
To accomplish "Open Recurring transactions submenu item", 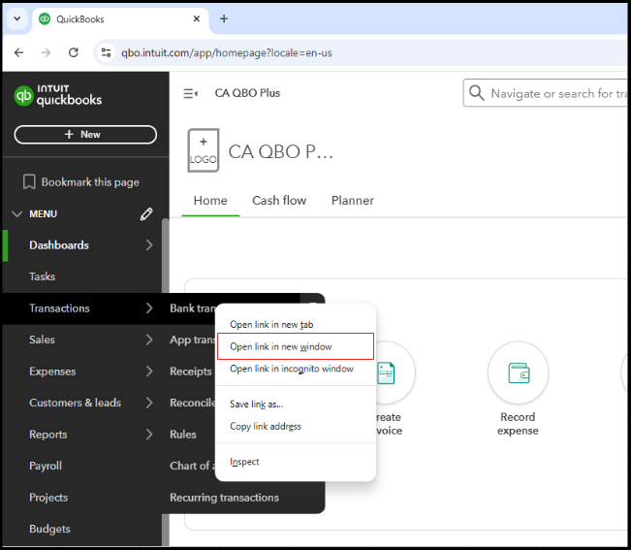I will tap(224, 498).
